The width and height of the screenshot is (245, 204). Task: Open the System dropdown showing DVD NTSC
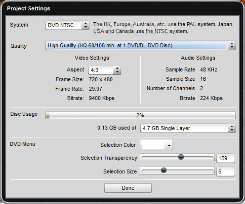click(67, 25)
